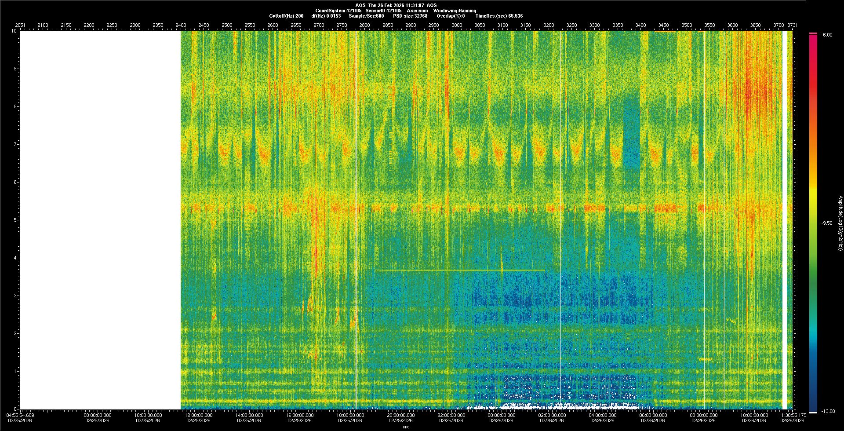Select the Sample/Sec:500 header value
Screen dimensions: 844x431
point(366,16)
